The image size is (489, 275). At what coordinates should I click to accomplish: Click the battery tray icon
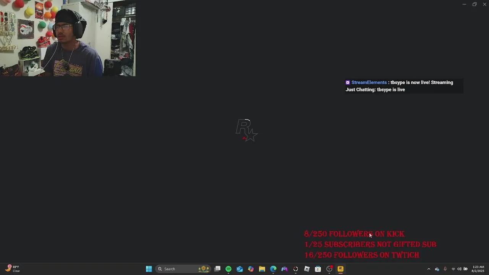465,269
